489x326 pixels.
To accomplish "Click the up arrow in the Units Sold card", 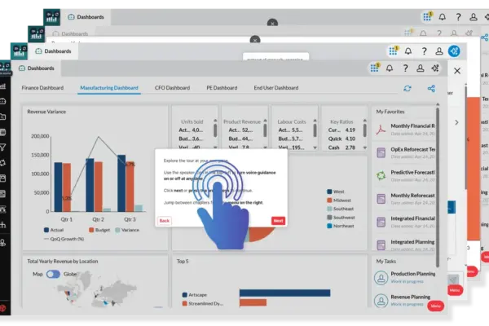I will 215,120.
